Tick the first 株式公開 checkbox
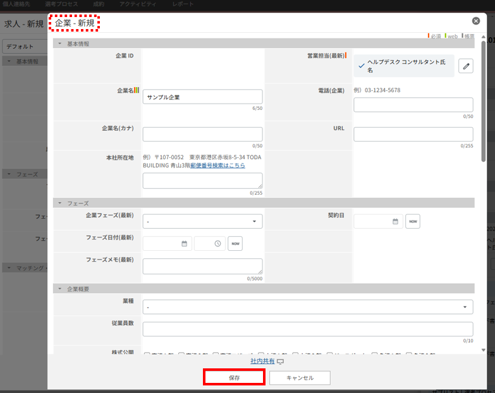 [x=147, y=354]
